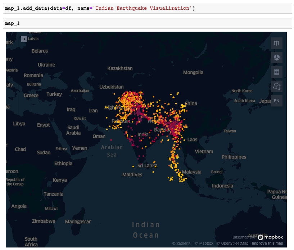Click the Oman map label
Viewport: 294px width, 250px height.
point(99,136)
